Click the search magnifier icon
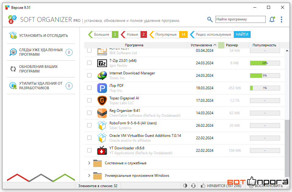The width and height of the screenshot is (292, 192). tap(210, 20)
